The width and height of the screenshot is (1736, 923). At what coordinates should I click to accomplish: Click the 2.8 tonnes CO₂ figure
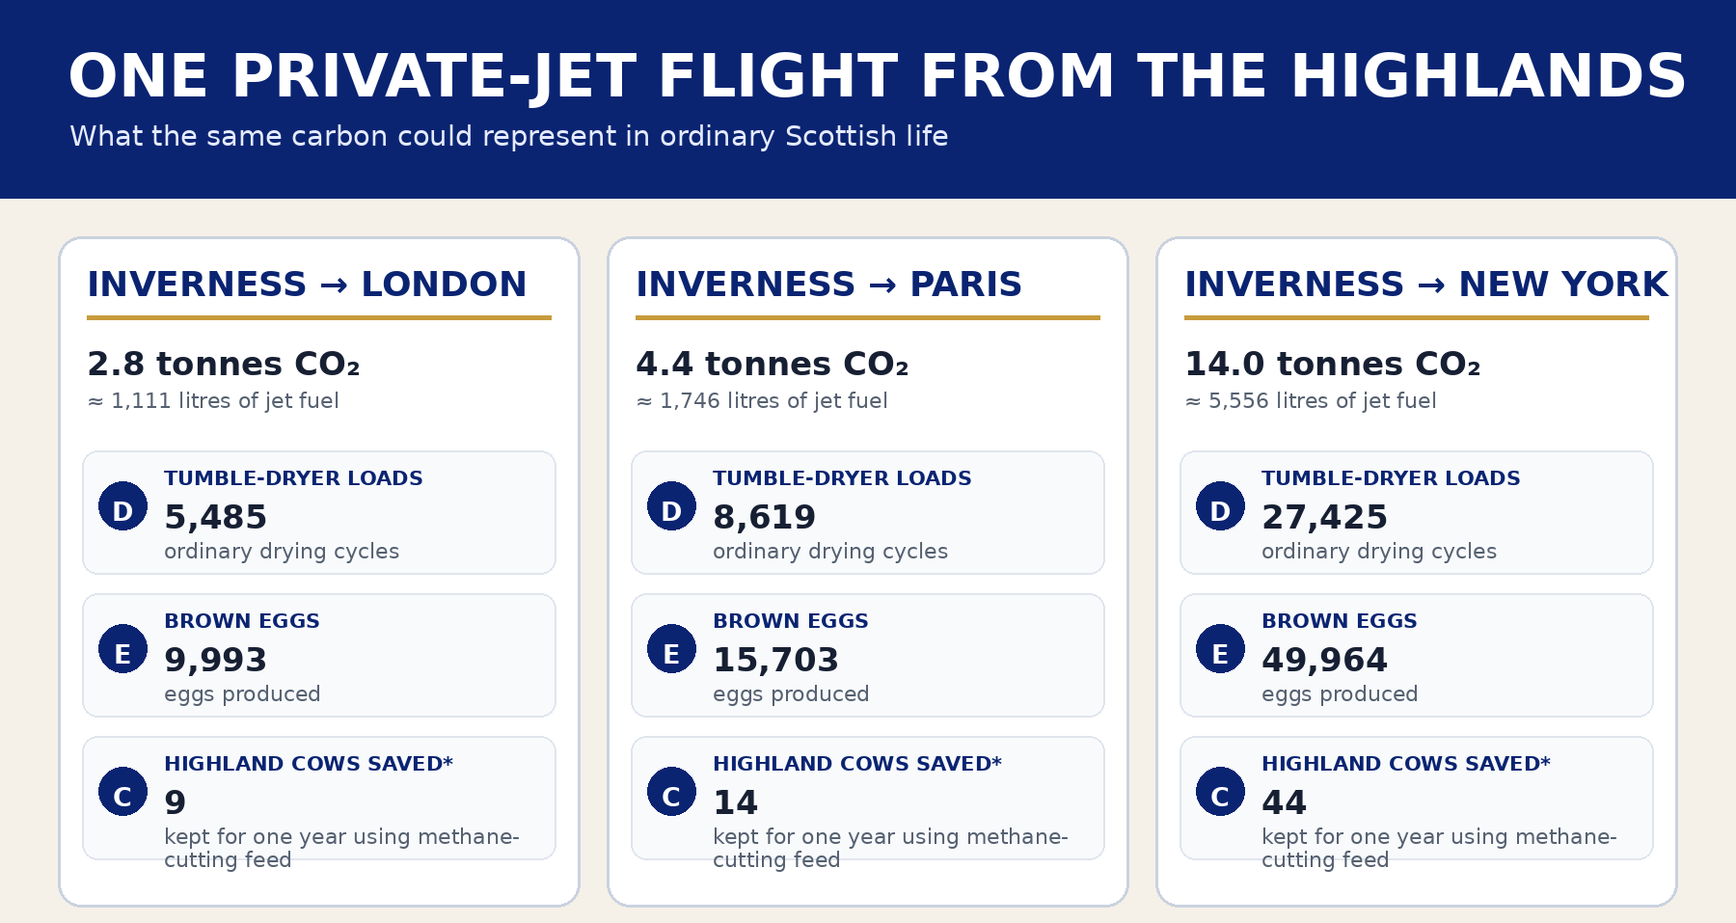coord(224,364)
